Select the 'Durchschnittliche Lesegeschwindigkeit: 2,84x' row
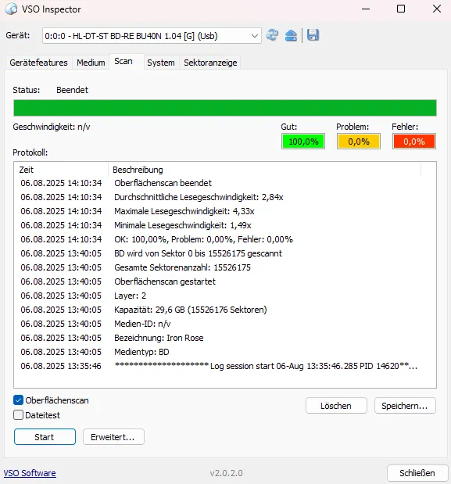The image size is (451, 484). tap(218, 197)
